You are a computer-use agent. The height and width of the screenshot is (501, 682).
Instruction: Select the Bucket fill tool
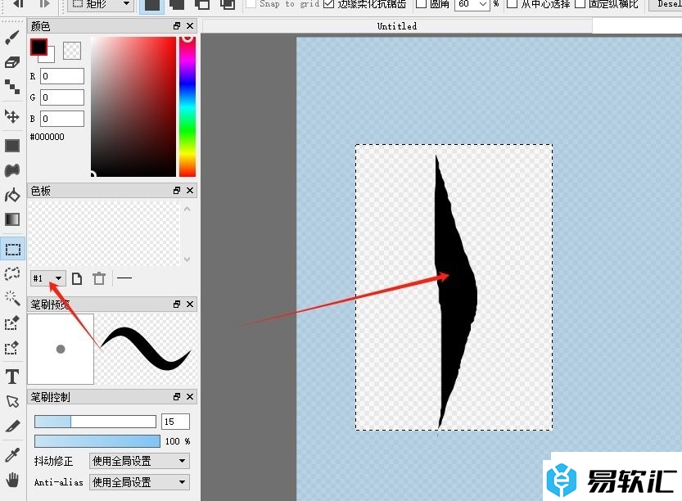(12, 196)
